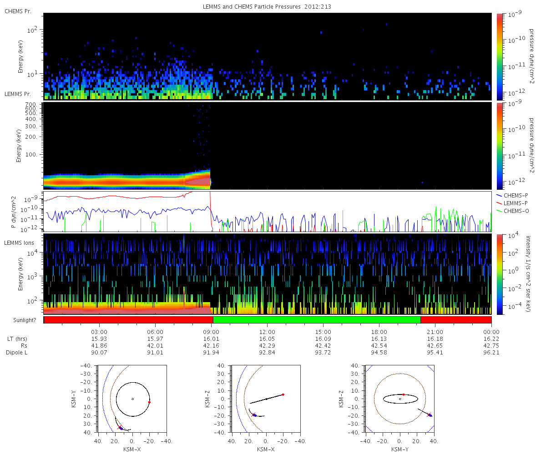Click the blue spacecraft marker in KSM-Y/KSM-Z plot

(x=430, y=415)
